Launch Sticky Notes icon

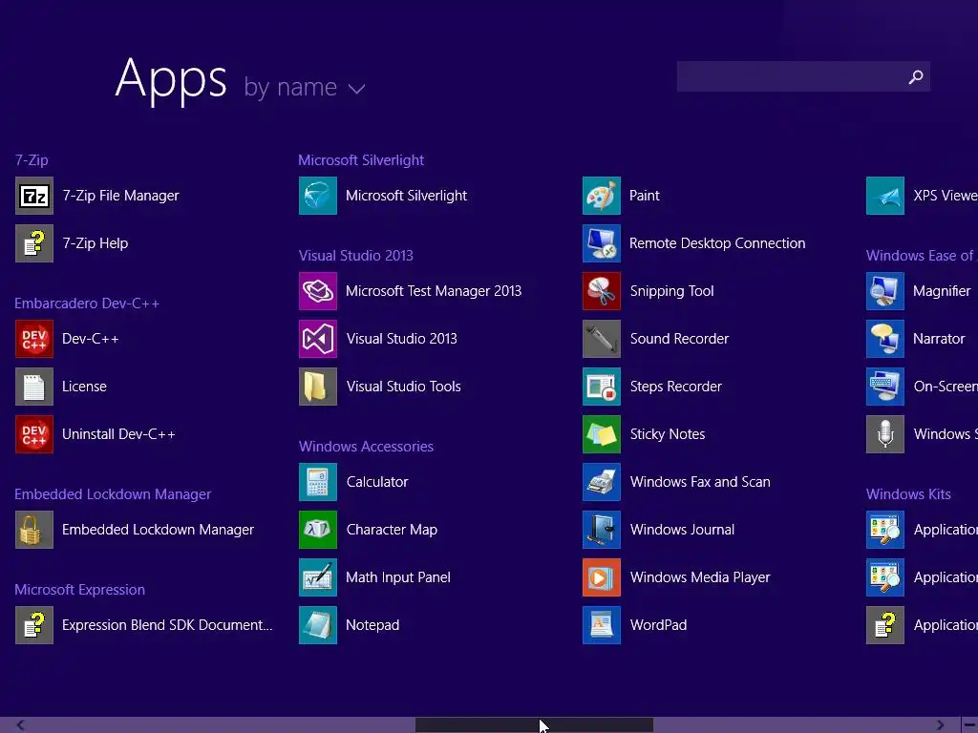[x=602, y=434]
